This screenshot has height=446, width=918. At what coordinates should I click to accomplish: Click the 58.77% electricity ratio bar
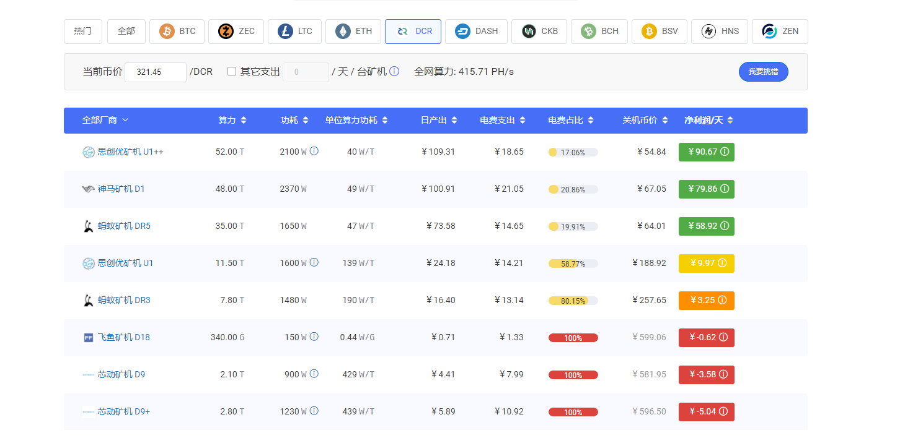[573, 264]
